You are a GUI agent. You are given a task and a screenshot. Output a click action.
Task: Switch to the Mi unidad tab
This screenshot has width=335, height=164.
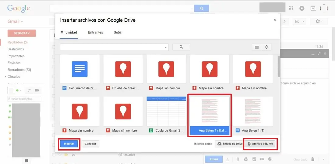(x=69, y=33)
